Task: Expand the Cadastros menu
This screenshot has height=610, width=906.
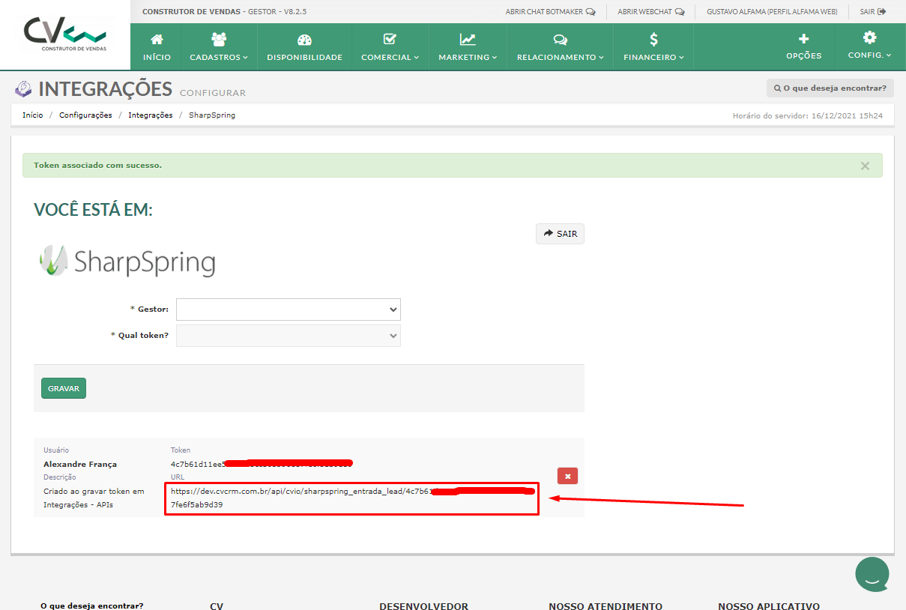Action: [219, 46]
